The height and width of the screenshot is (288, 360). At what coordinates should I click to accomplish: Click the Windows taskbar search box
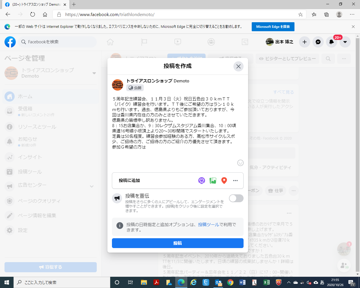pos(62,282)
